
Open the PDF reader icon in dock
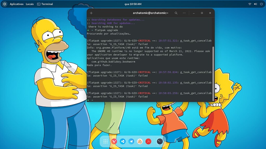click(148, 141)
